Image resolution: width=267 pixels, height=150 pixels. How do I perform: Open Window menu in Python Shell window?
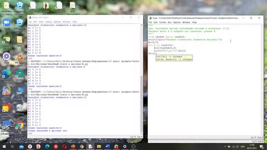pos(66,22)
